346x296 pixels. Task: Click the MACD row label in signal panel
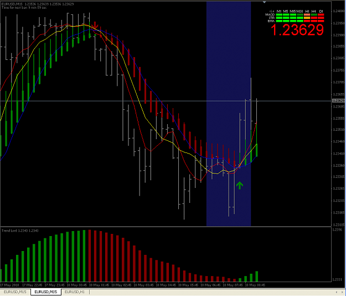(x=270, y=14)
